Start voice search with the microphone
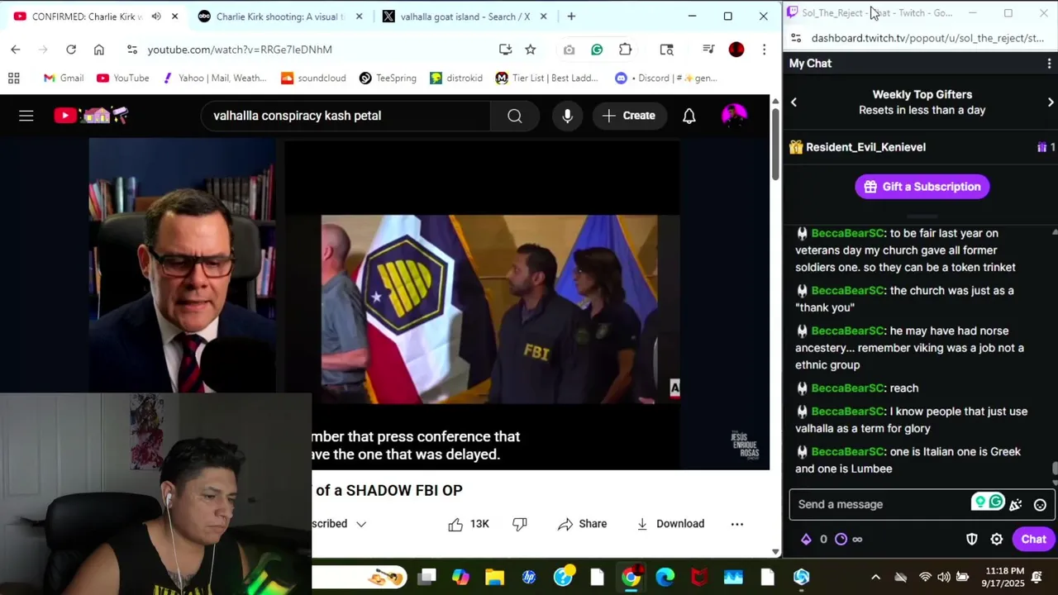1058x595 pixels. [567, 116]
